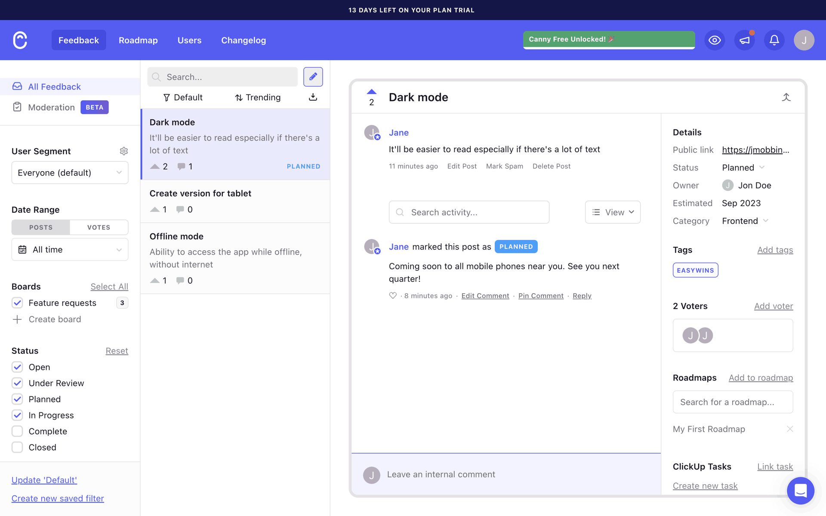Click the voters avatars box
This screenshot has width=826, height=516.
(733, 335)
